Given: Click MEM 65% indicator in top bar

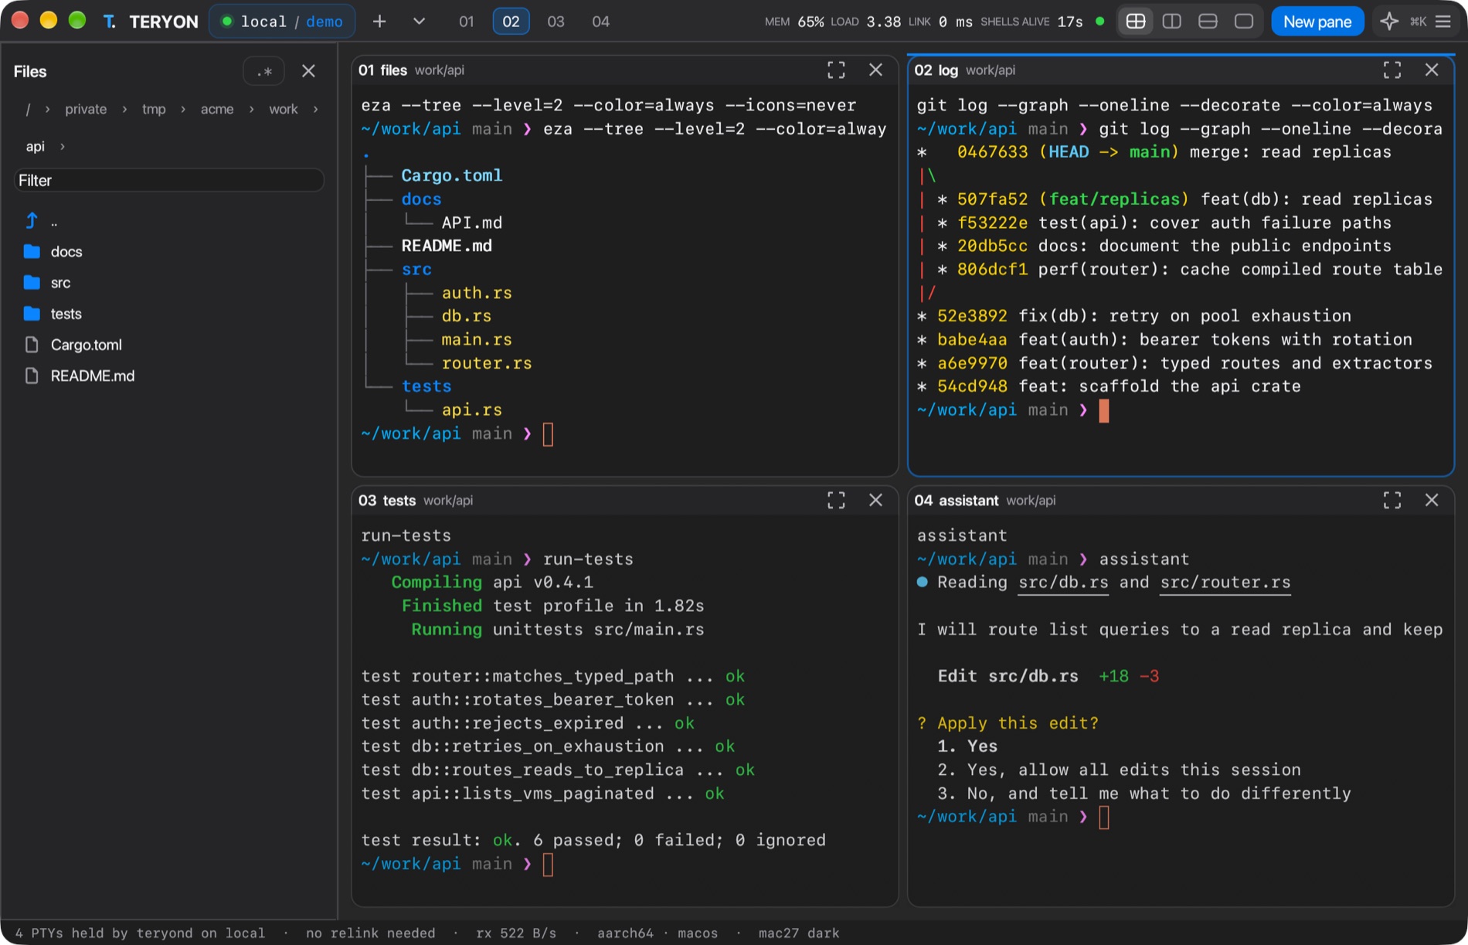Looking at the screenshot, I should coord(794,22).
